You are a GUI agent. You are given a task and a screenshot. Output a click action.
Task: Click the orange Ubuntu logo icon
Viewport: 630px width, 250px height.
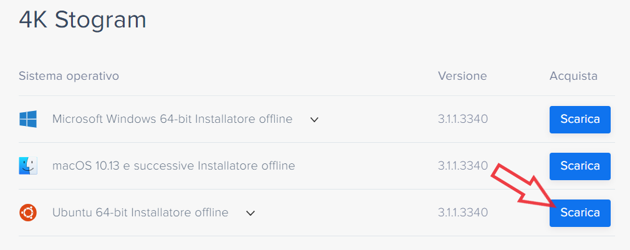coord(28,213)
